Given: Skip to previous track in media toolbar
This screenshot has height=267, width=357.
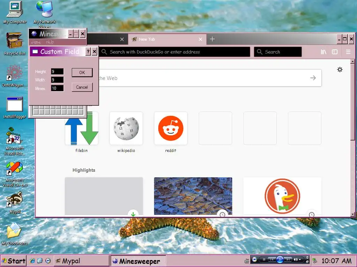Looking at the screenshot, I should point(272,259).
